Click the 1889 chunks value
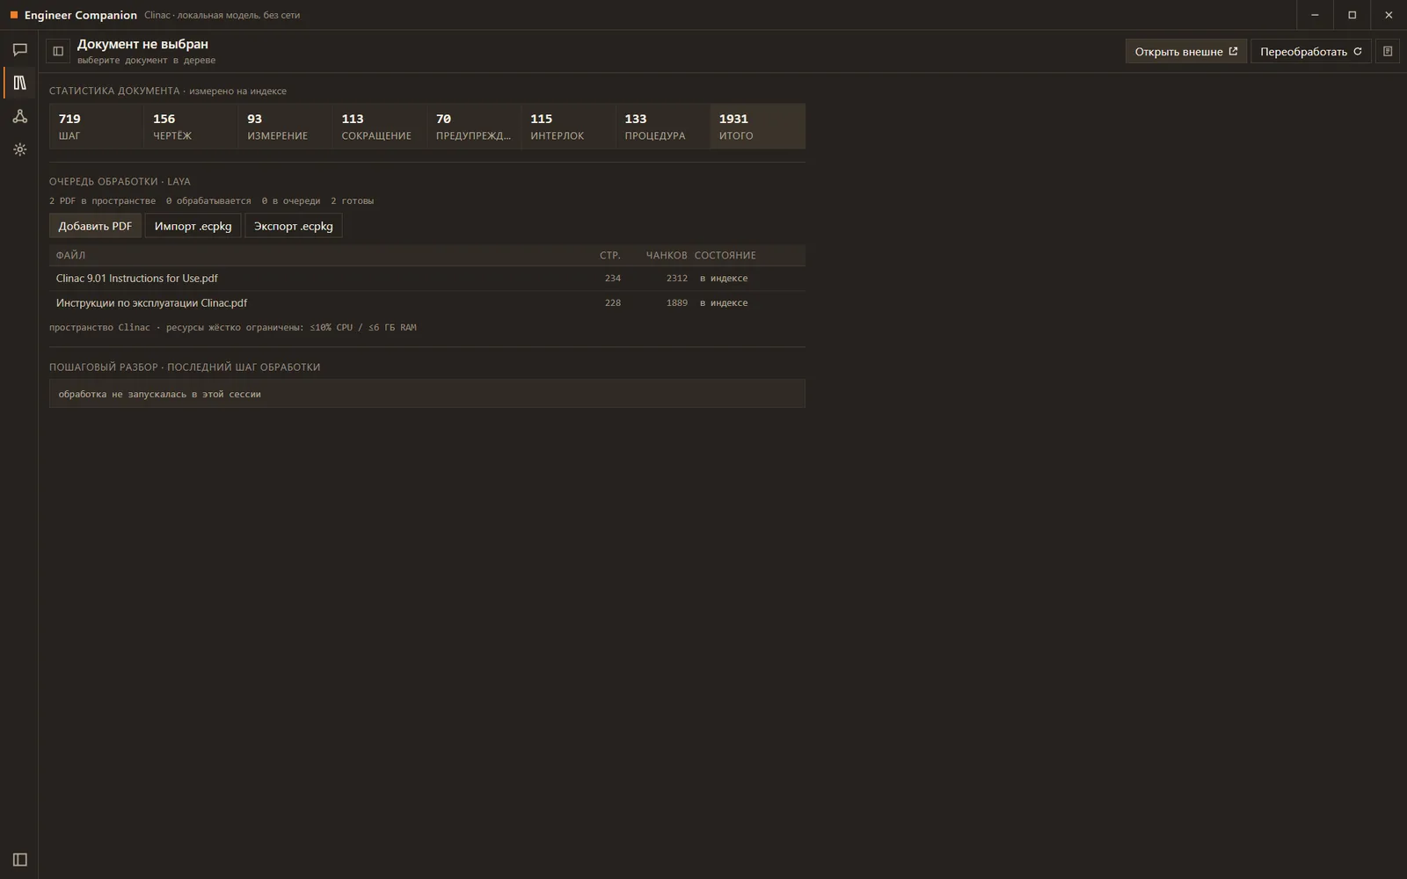Viewport: 1407px width, 879px height. tap(676, 302)
